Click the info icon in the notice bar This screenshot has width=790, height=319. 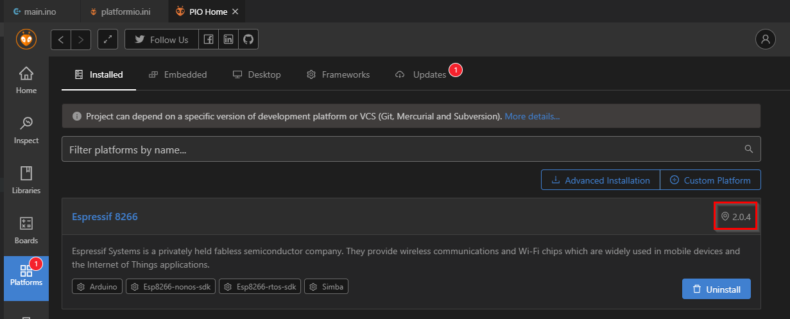click(77, 117)
